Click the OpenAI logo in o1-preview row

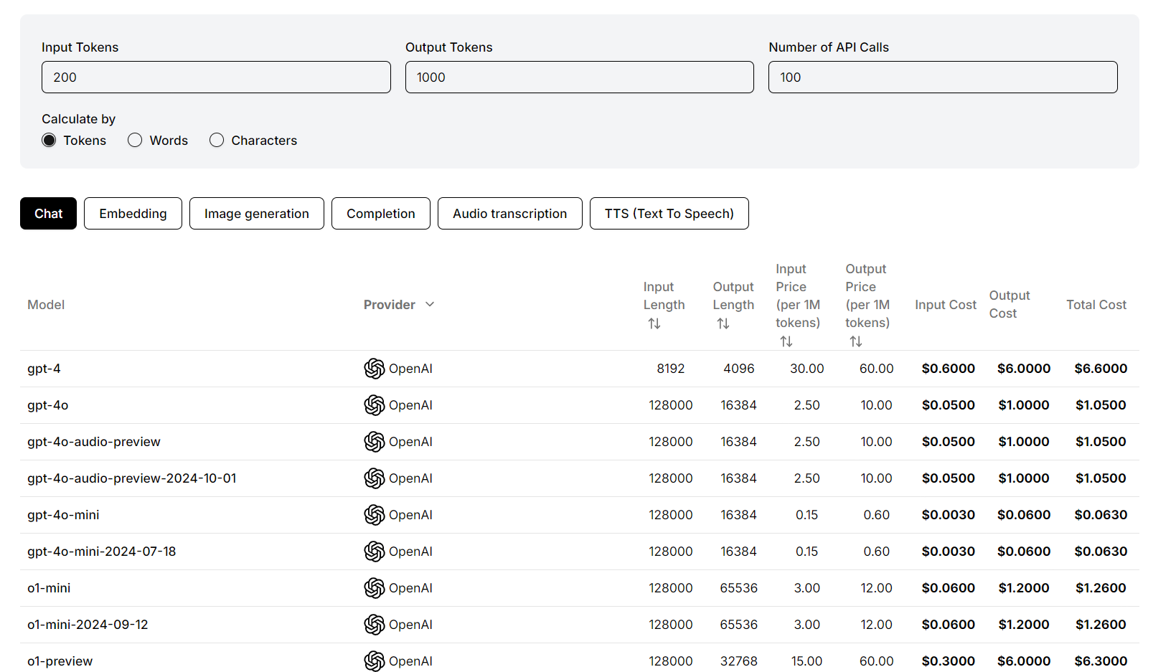point(374,661)
